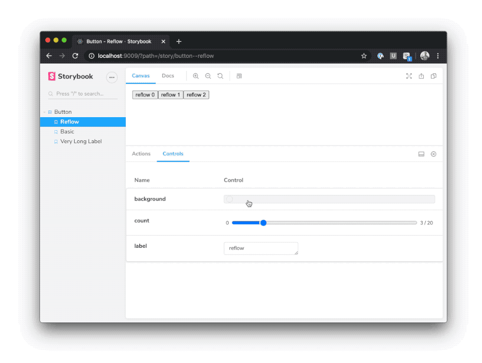Open the canvas in a new tab
This screenshot has width=482, height=363.
click(x=421, y=76)
